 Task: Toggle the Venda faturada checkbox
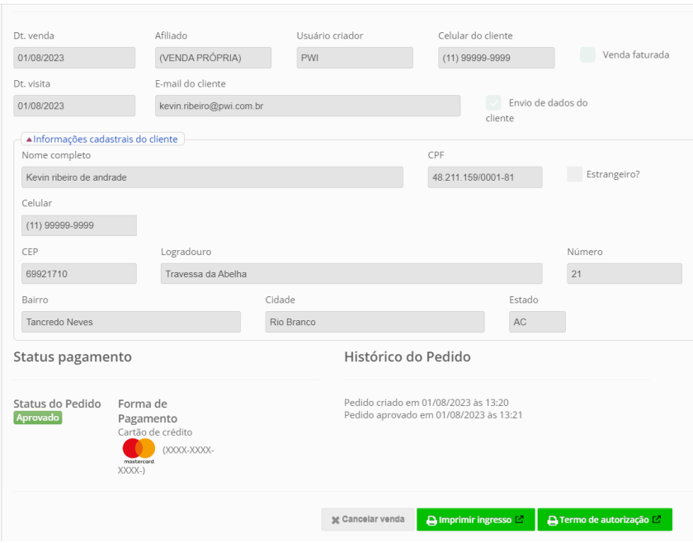click(587, 55)
